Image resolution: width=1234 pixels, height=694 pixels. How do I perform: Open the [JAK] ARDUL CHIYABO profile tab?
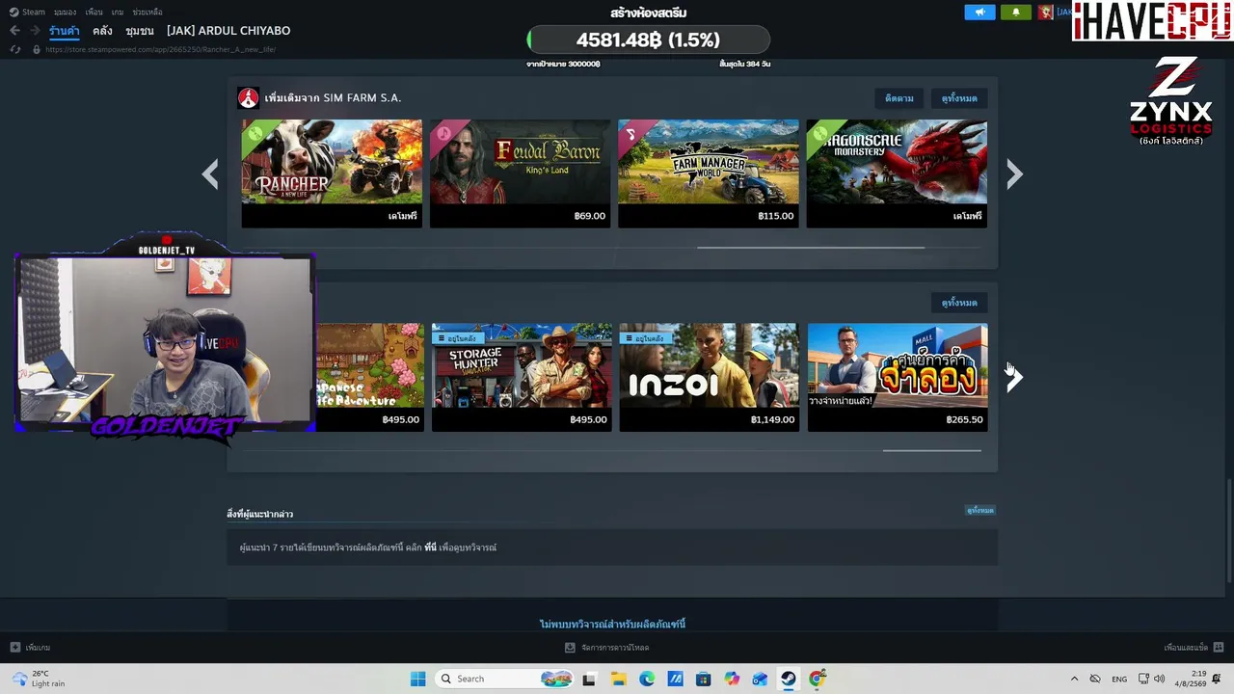(228, 31)
